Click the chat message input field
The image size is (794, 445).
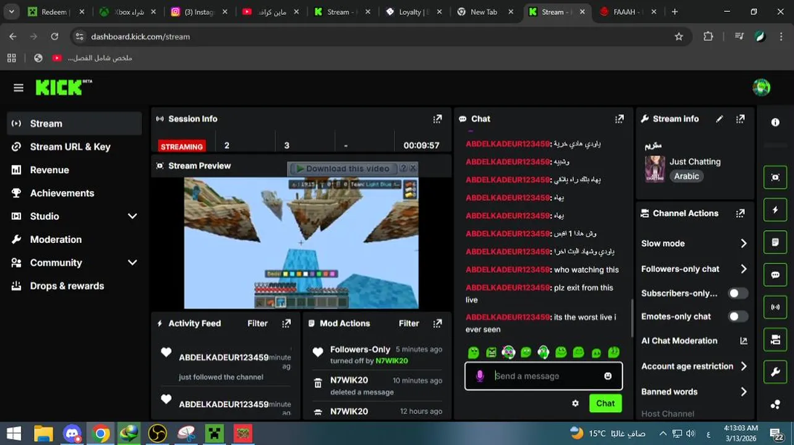[544, 376]
